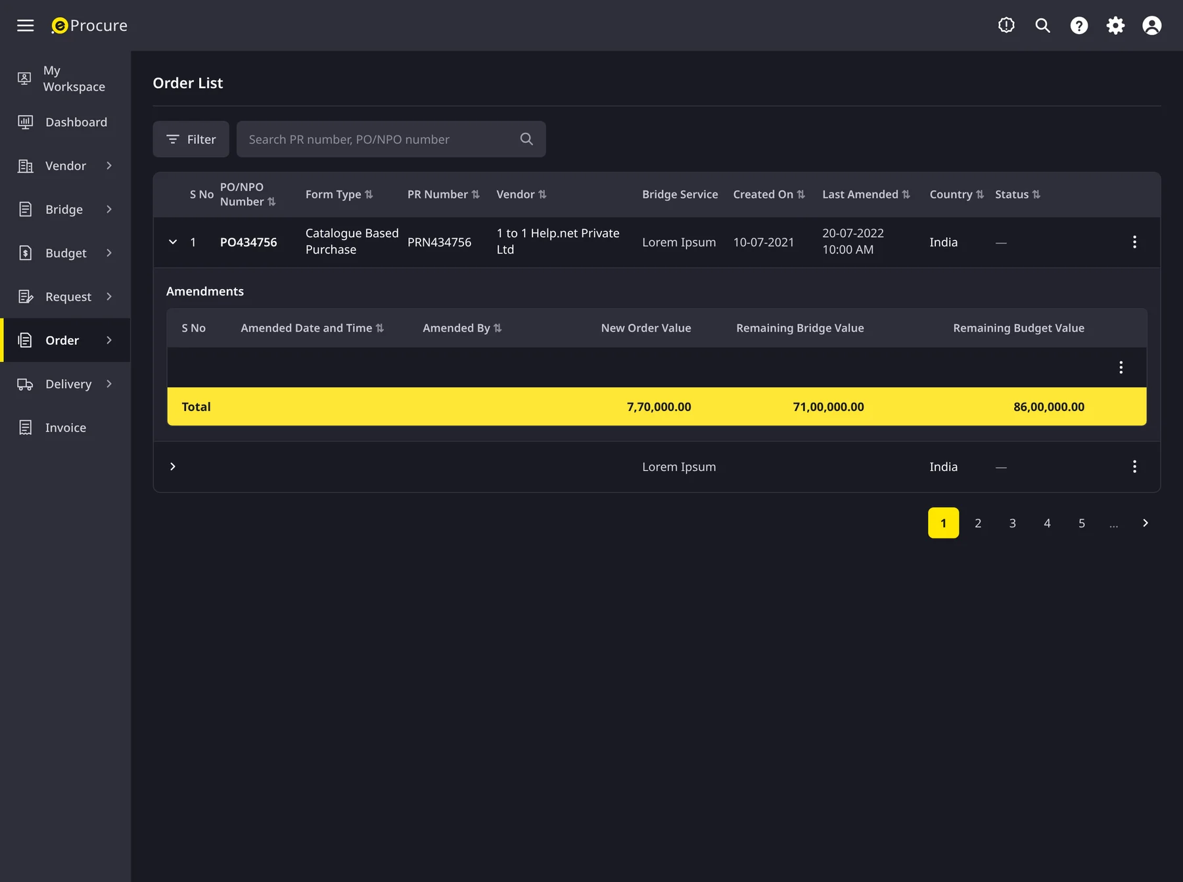
Task: Open Invoice in sidebar
Action: [65, 428]
